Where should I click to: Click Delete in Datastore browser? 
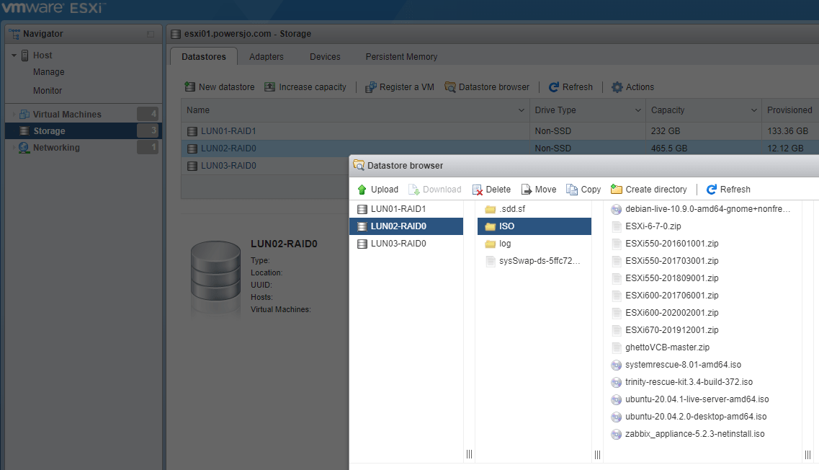tap(491, 190)
